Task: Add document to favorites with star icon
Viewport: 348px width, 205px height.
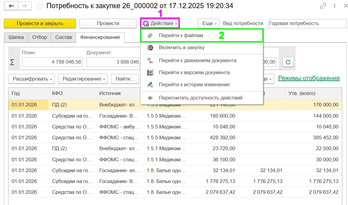Action: pos(40,6)
